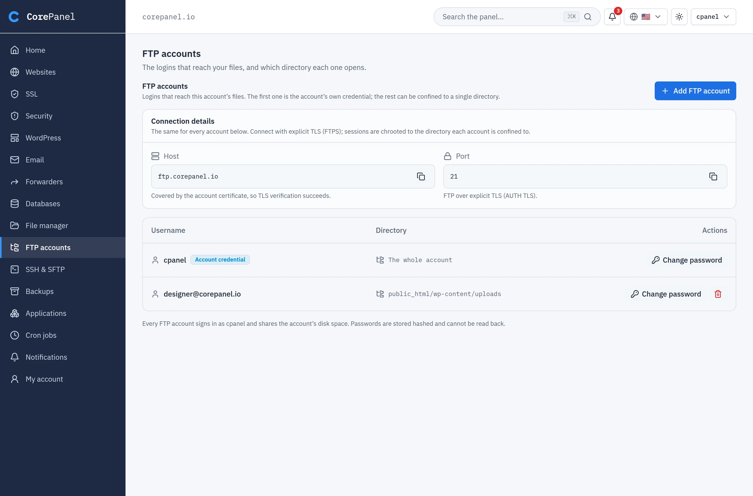Go to Forwarders in the sidebar
Image resolution: width=753 pixels, height=496 pixels.
pyautogui.click(x=63, y=182)
